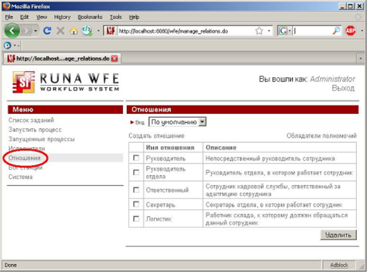This screenshot has width=369, height=274.
Task: Open the По умолчанию view dropdown
Action: [177, 122]
